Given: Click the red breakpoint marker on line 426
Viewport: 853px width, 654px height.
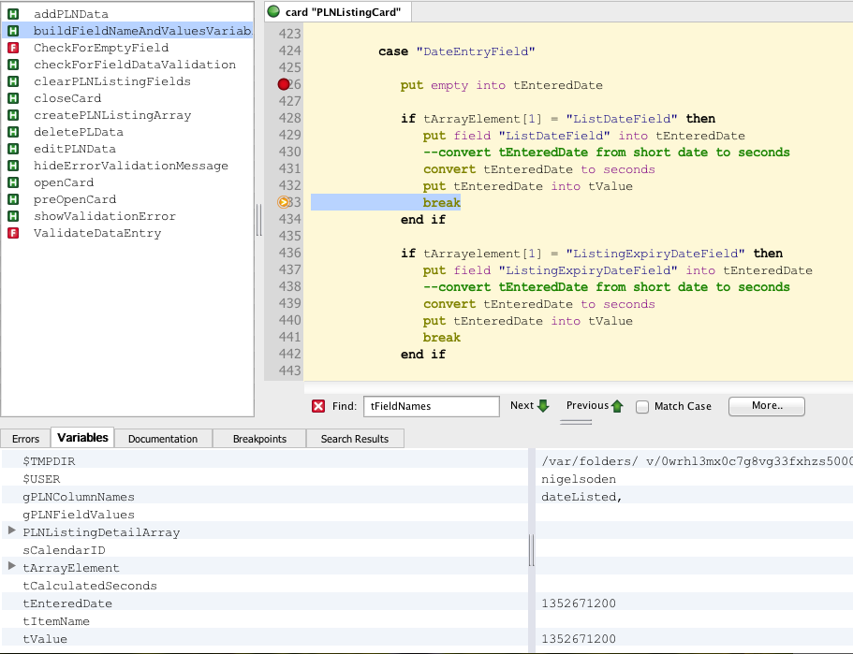Looking at the screenshot, I should point(284,85).
